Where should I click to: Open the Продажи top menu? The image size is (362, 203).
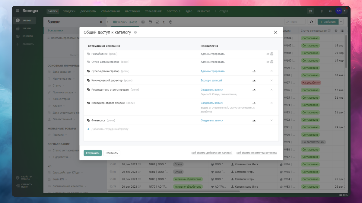(69, 11)
